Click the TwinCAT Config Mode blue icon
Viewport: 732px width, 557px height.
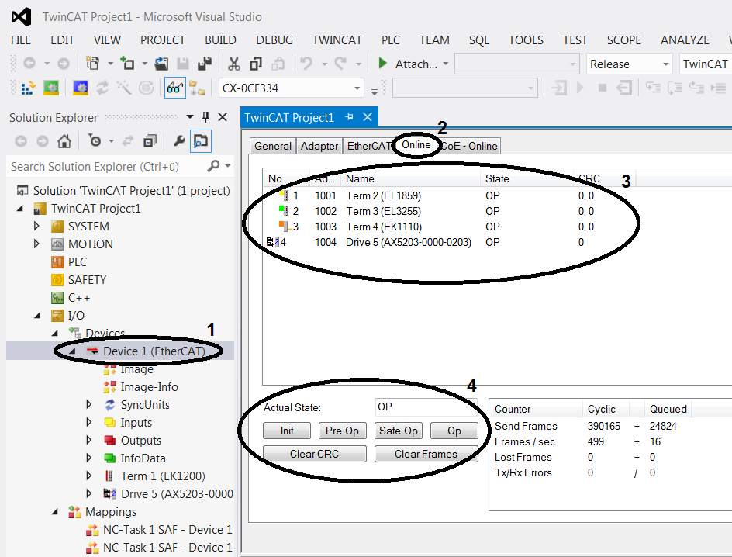coord(81,88)
